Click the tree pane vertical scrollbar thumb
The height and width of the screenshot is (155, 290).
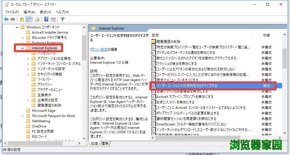pyautogui.click(x=84, y=47)
